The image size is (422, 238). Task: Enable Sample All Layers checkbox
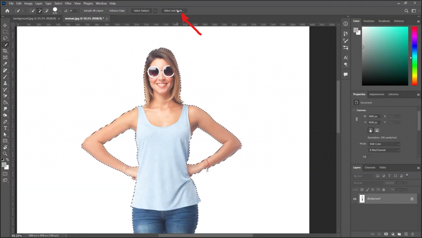82,11
